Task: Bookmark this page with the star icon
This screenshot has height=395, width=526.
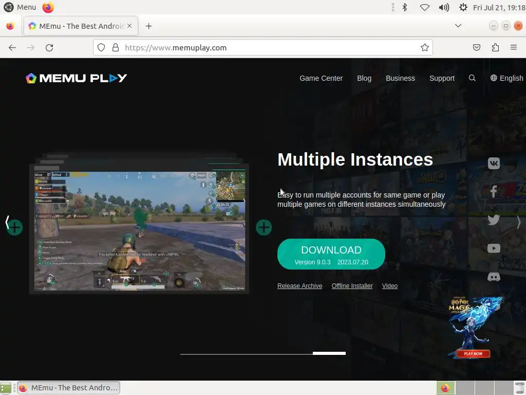Action: [425, 48]
